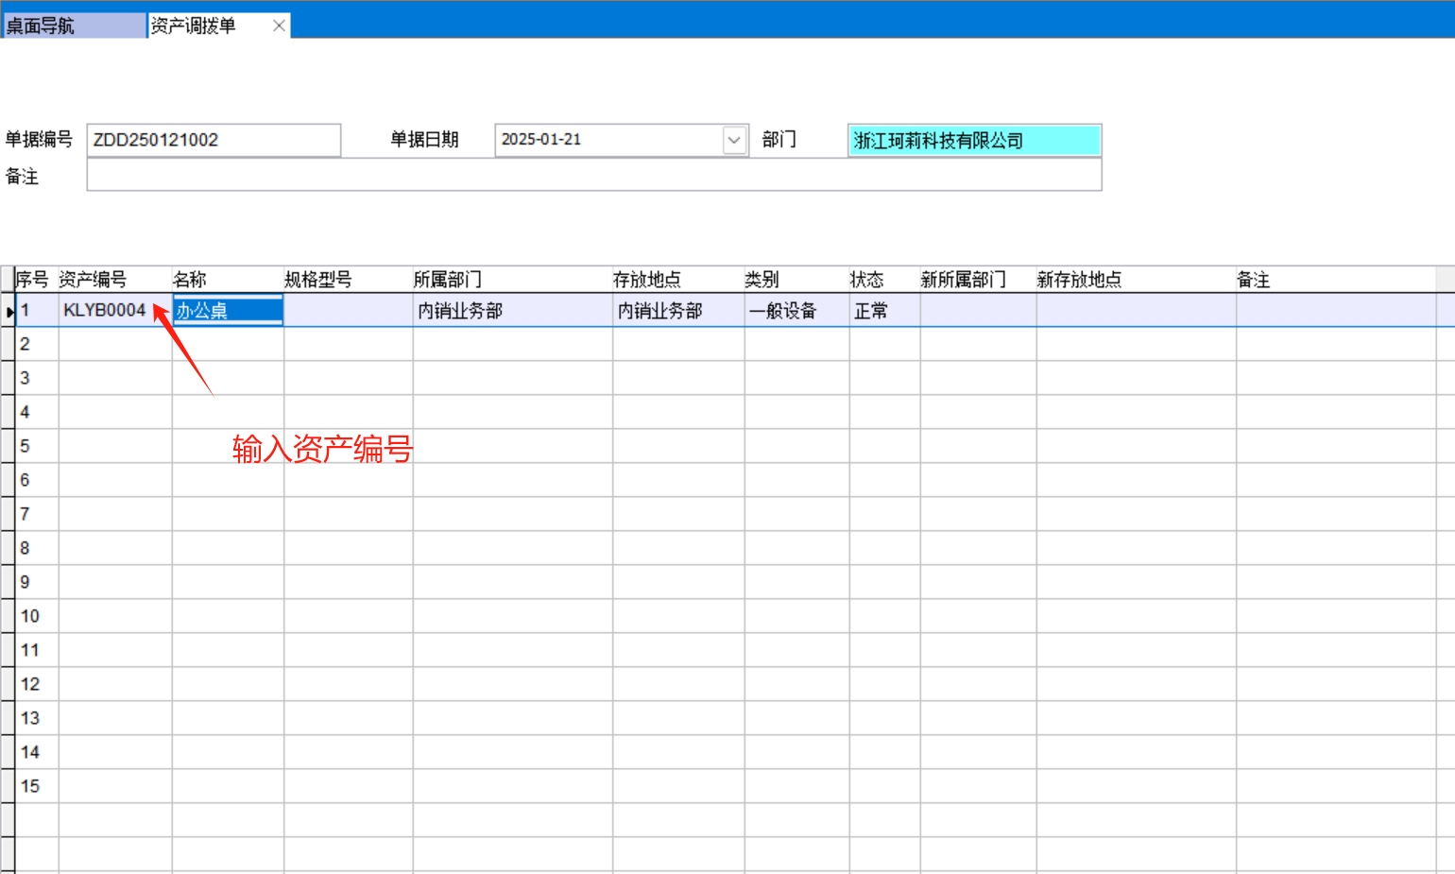The width and height of the screenshot is (1455, 874).
Task: Select the asset number cell KLYB0004
Action: point(105,310)
